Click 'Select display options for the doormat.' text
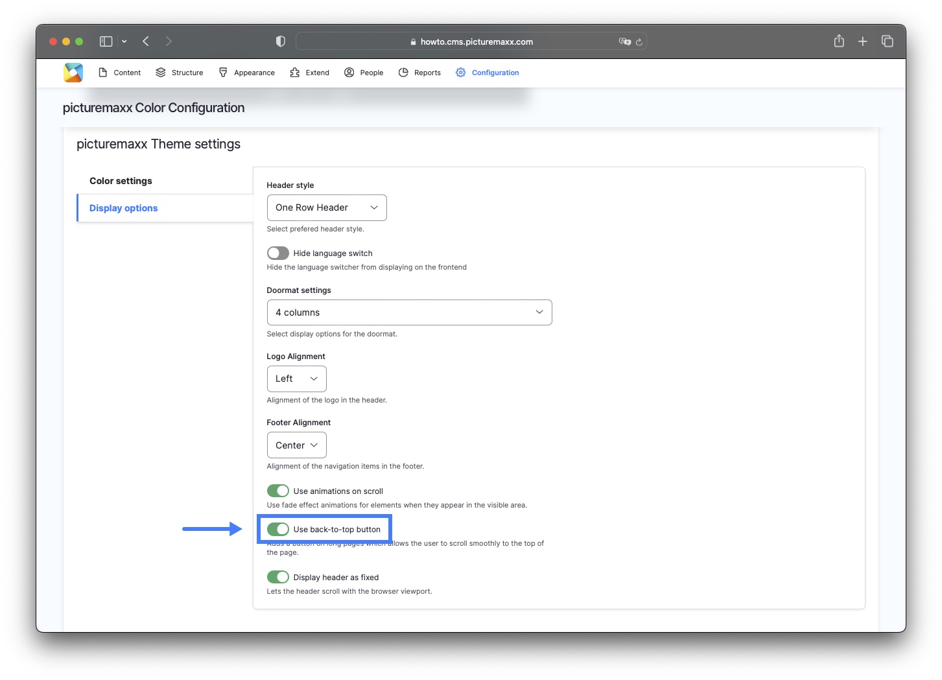942x680 pixels. (x=332, y=334)
